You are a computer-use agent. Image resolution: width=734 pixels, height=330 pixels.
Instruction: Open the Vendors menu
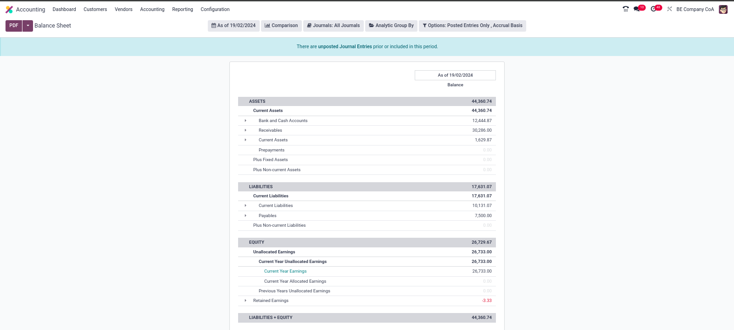coord(123,9)
